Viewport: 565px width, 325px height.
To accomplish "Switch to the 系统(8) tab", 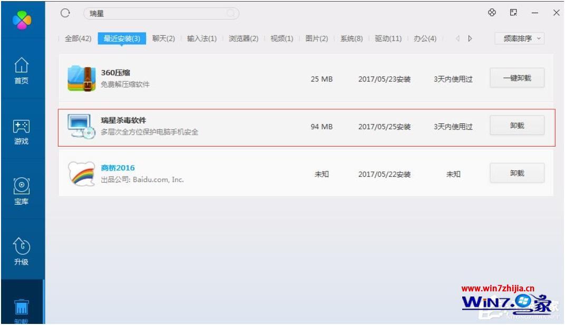I will [x=352, y=39].
